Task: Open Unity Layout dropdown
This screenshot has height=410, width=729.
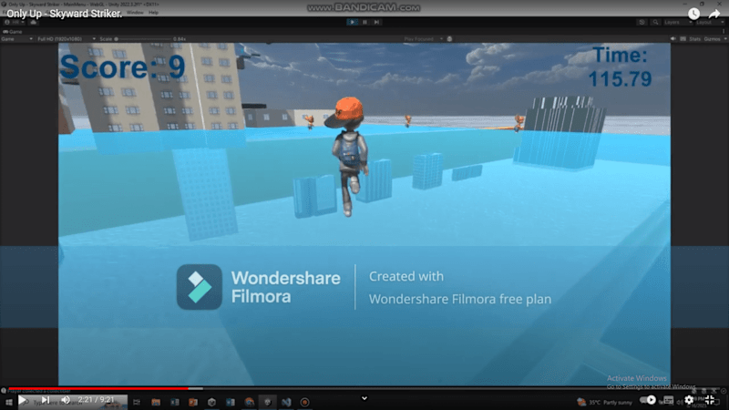Action: click(710, 22)
